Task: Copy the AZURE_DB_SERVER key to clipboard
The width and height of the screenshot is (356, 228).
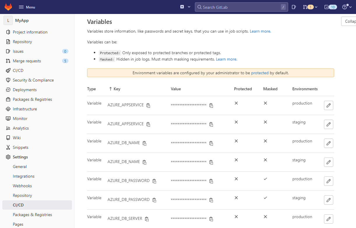Action: tap(147, 219)
